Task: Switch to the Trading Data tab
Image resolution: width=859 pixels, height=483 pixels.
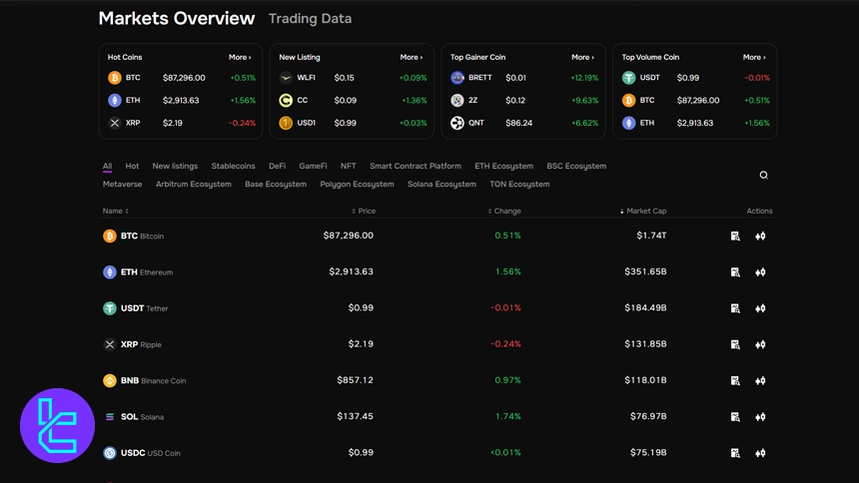Action: click(310, 19)
